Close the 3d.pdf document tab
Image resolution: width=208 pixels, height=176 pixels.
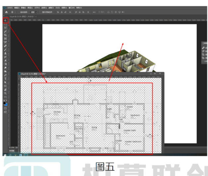click(36, 17)
